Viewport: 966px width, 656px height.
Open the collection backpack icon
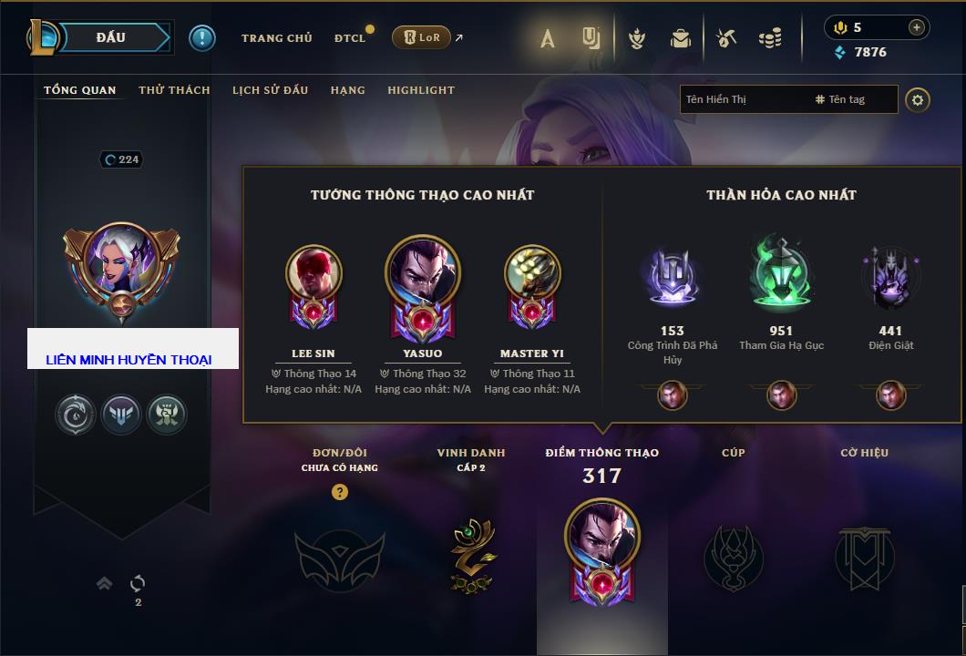[x=680, y=39]
